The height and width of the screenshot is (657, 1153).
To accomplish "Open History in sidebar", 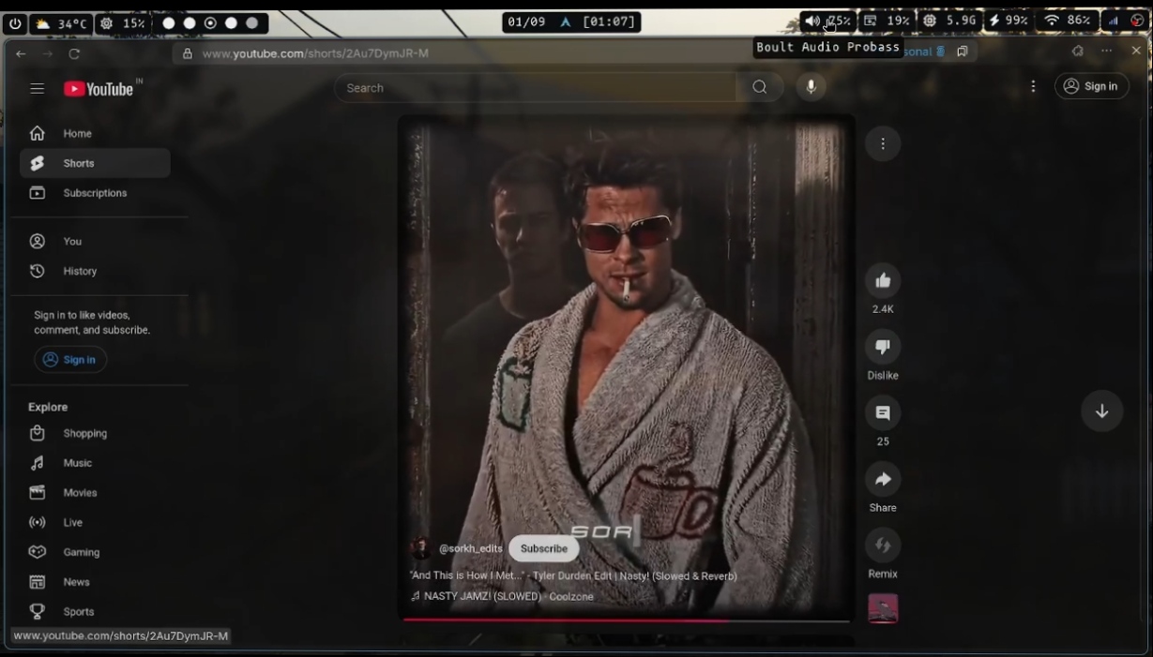I will 95,271.
